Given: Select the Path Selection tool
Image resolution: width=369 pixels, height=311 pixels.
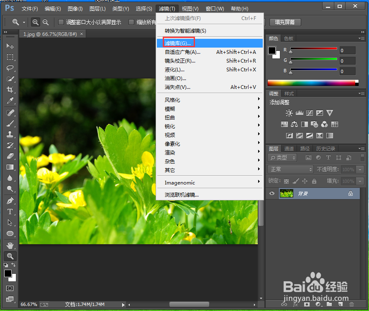Looking at the screenshot, I should pyautogui.click(x=10, y=223).
